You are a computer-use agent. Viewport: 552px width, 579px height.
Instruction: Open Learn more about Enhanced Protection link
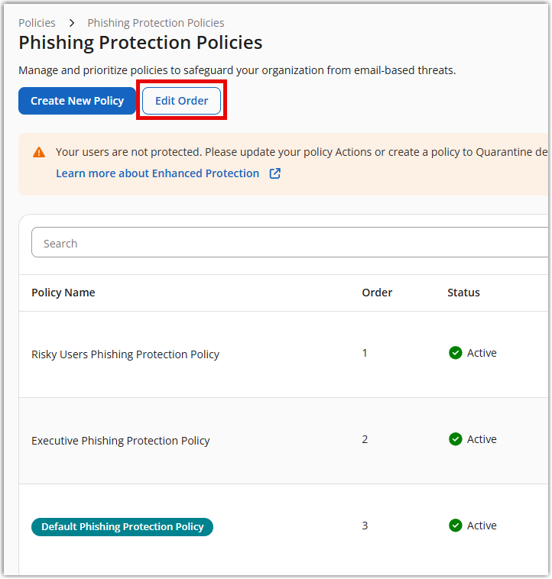(x=157, y=173)
